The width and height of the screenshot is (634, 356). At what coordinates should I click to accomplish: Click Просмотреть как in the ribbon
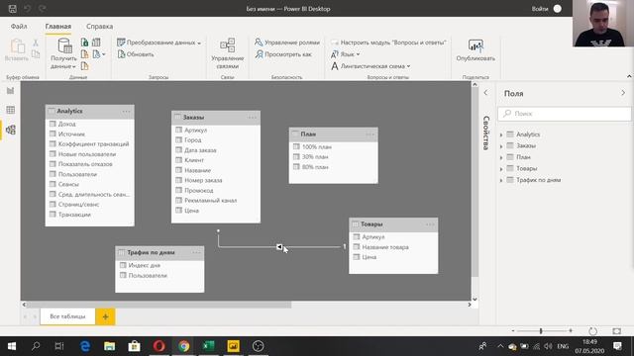coord(284,54)
